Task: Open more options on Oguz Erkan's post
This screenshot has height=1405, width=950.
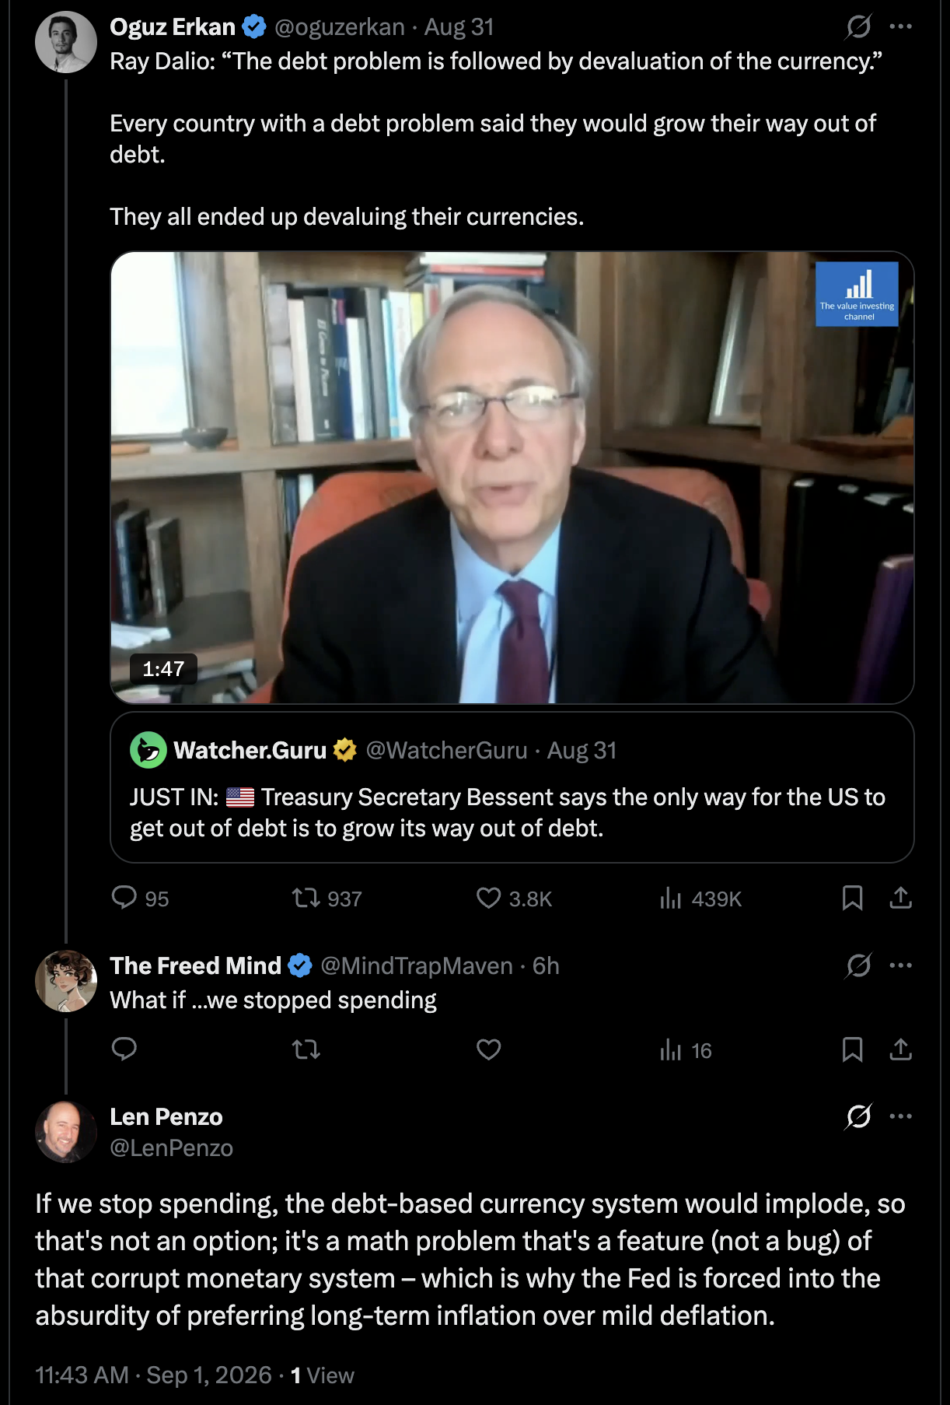Action: tap(900, 26)
